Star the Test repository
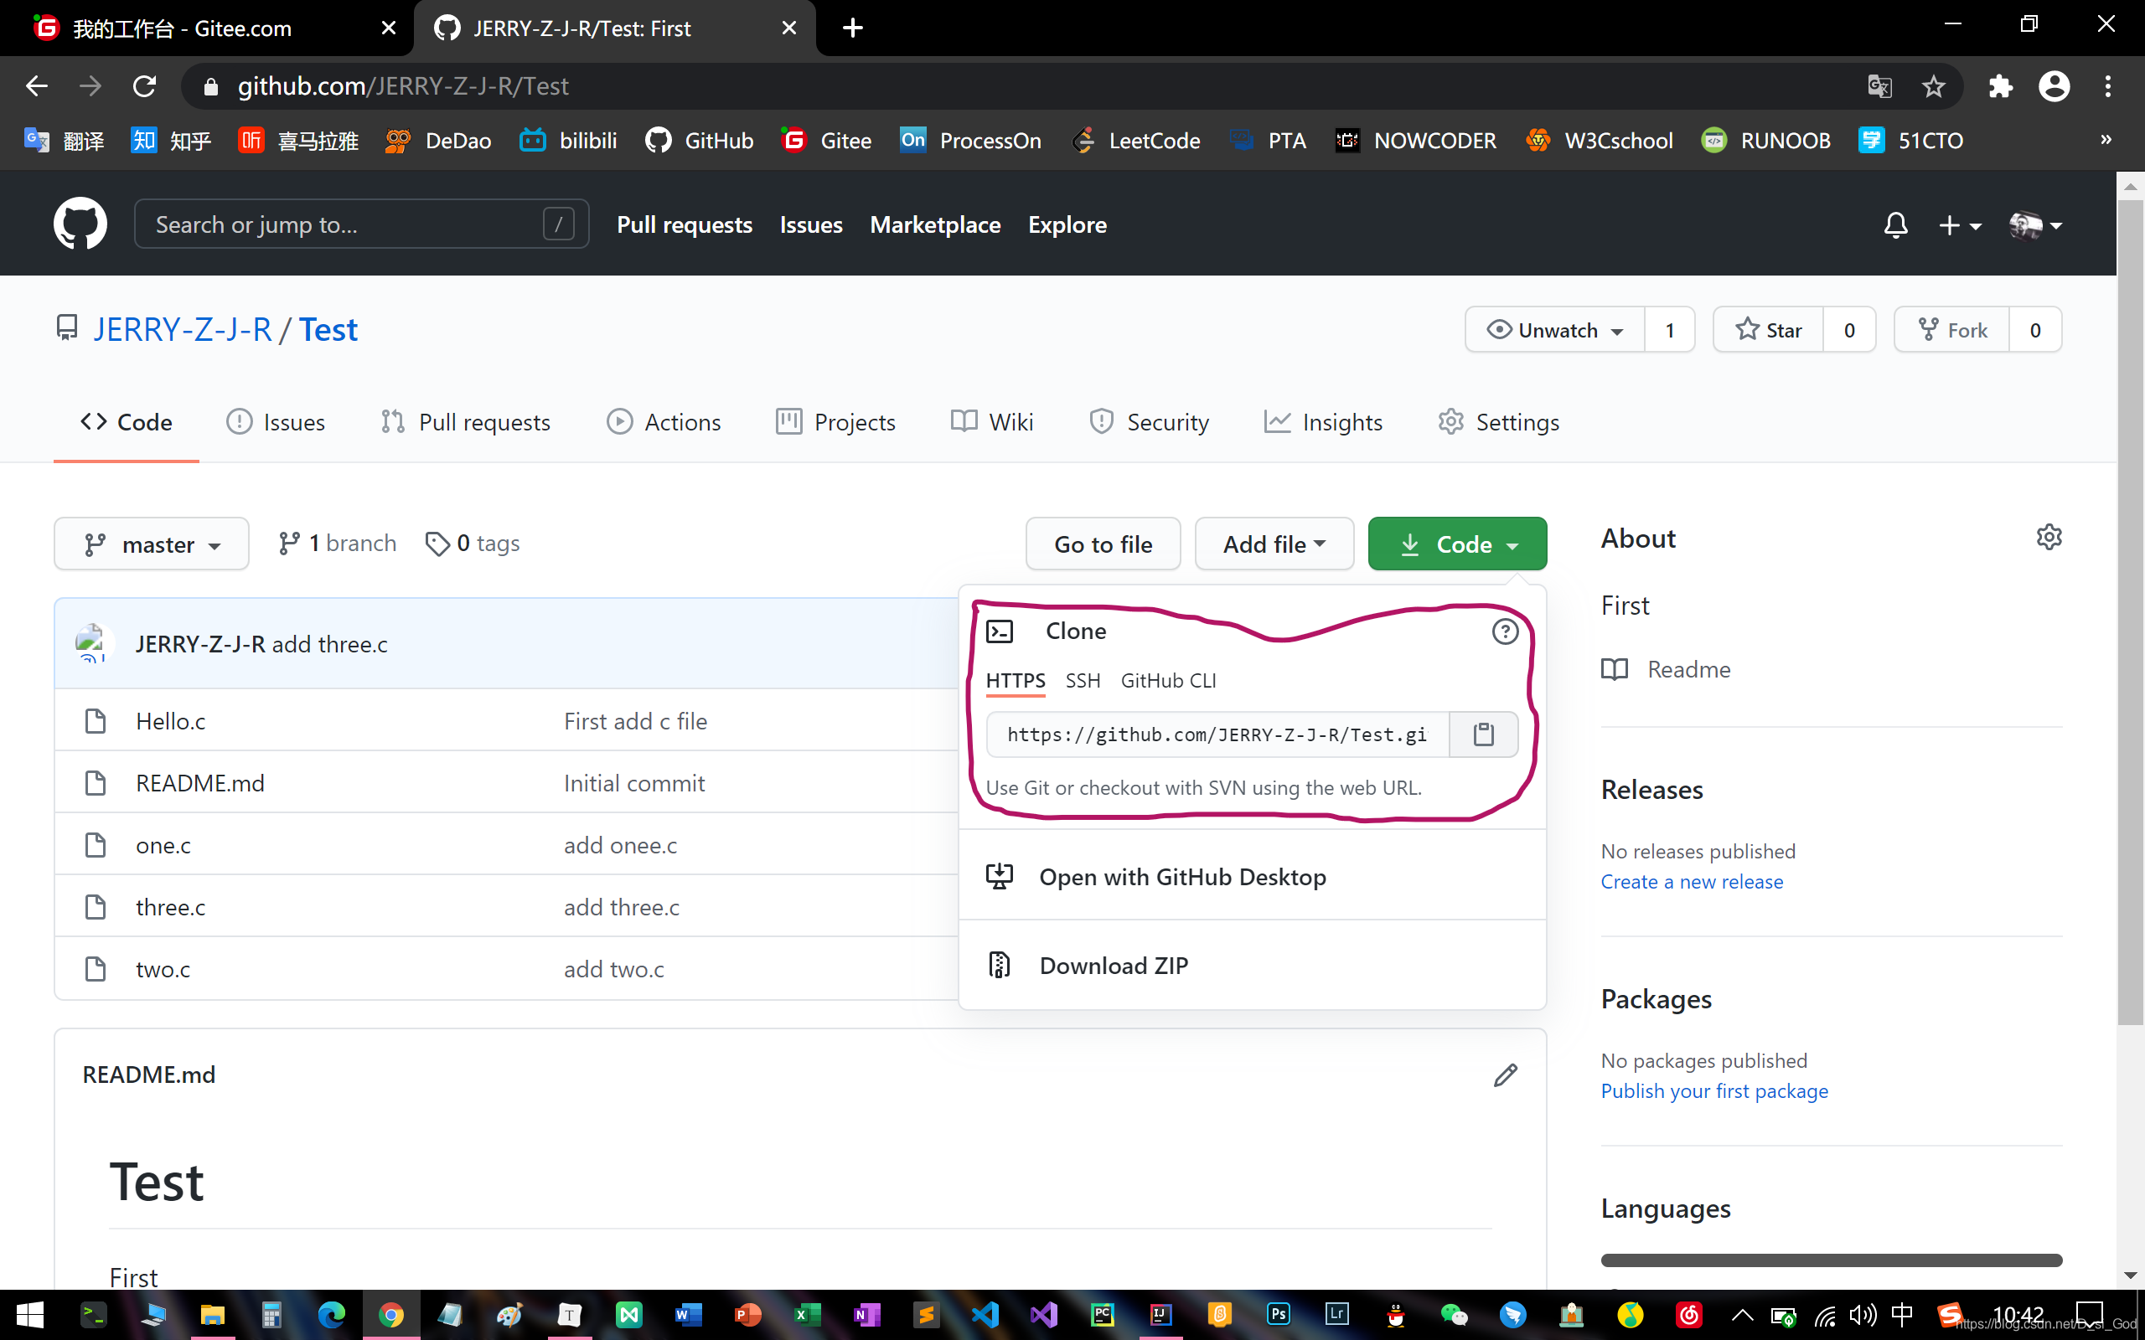This screenshot has height=1340, width=2145. click(x=1768, y=330)
